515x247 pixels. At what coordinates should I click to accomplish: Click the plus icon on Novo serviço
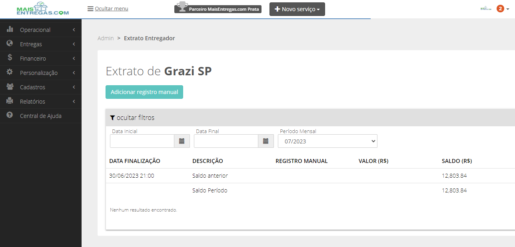277,9
